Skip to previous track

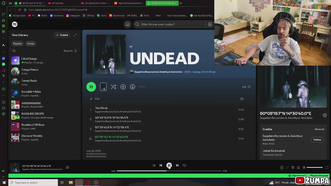pyautogui.click(x=161, y=165)
